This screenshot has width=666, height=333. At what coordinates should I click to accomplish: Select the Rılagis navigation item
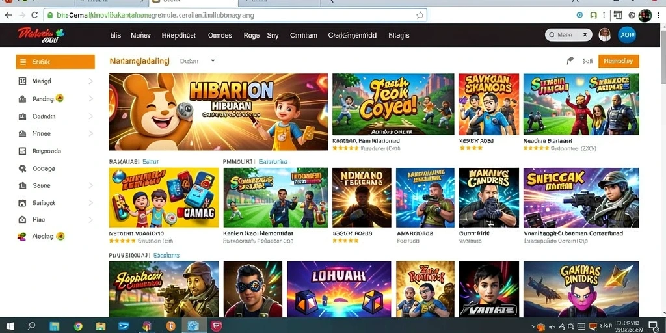(399, 35)
